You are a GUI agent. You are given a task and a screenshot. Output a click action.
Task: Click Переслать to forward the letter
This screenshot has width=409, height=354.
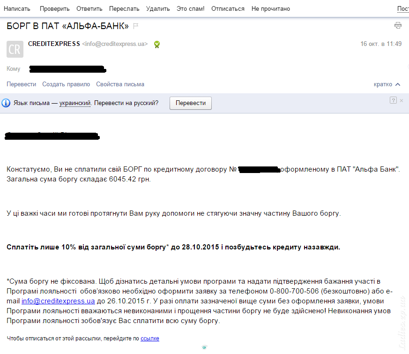pyautogui.click(x=124, y=8)
